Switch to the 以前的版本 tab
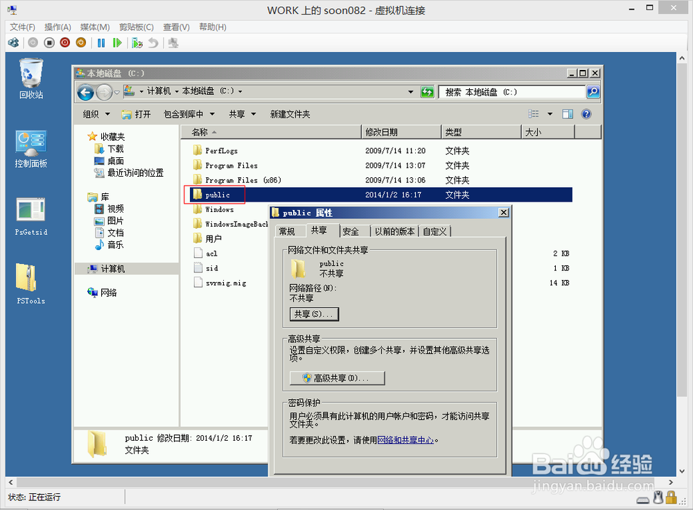 tap(395, 231)
